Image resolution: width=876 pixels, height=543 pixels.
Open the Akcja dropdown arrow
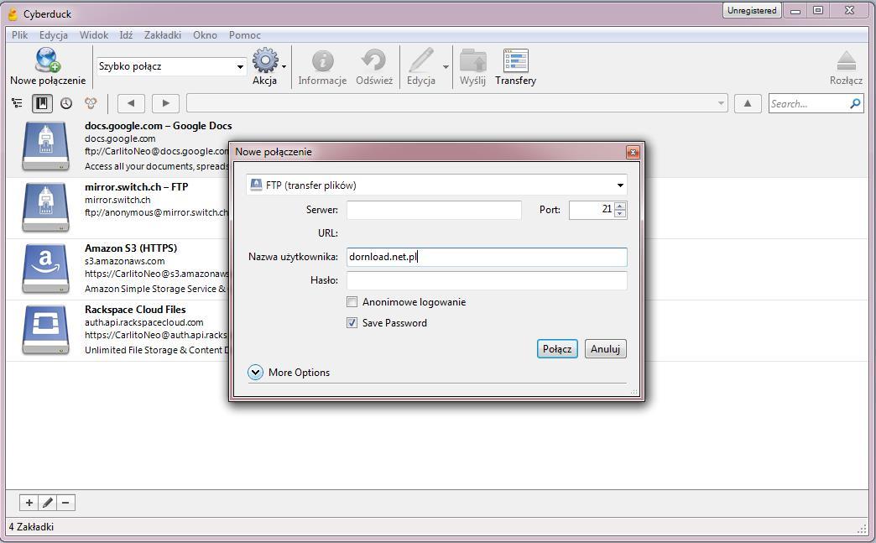284,67
